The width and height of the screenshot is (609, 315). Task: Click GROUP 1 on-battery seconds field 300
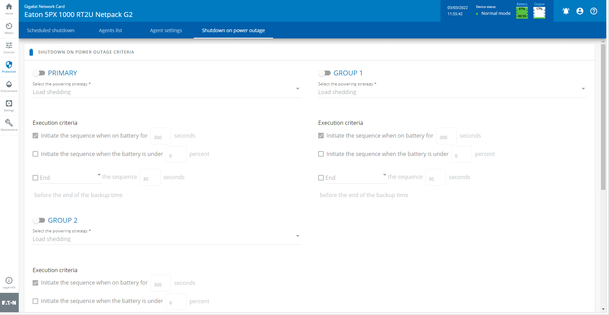pos(446,136)
